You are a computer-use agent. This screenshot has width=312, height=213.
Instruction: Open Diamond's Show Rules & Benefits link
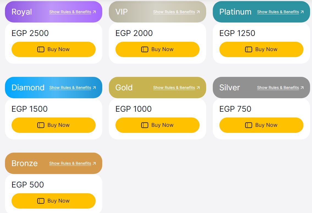[x=70, y=88]
